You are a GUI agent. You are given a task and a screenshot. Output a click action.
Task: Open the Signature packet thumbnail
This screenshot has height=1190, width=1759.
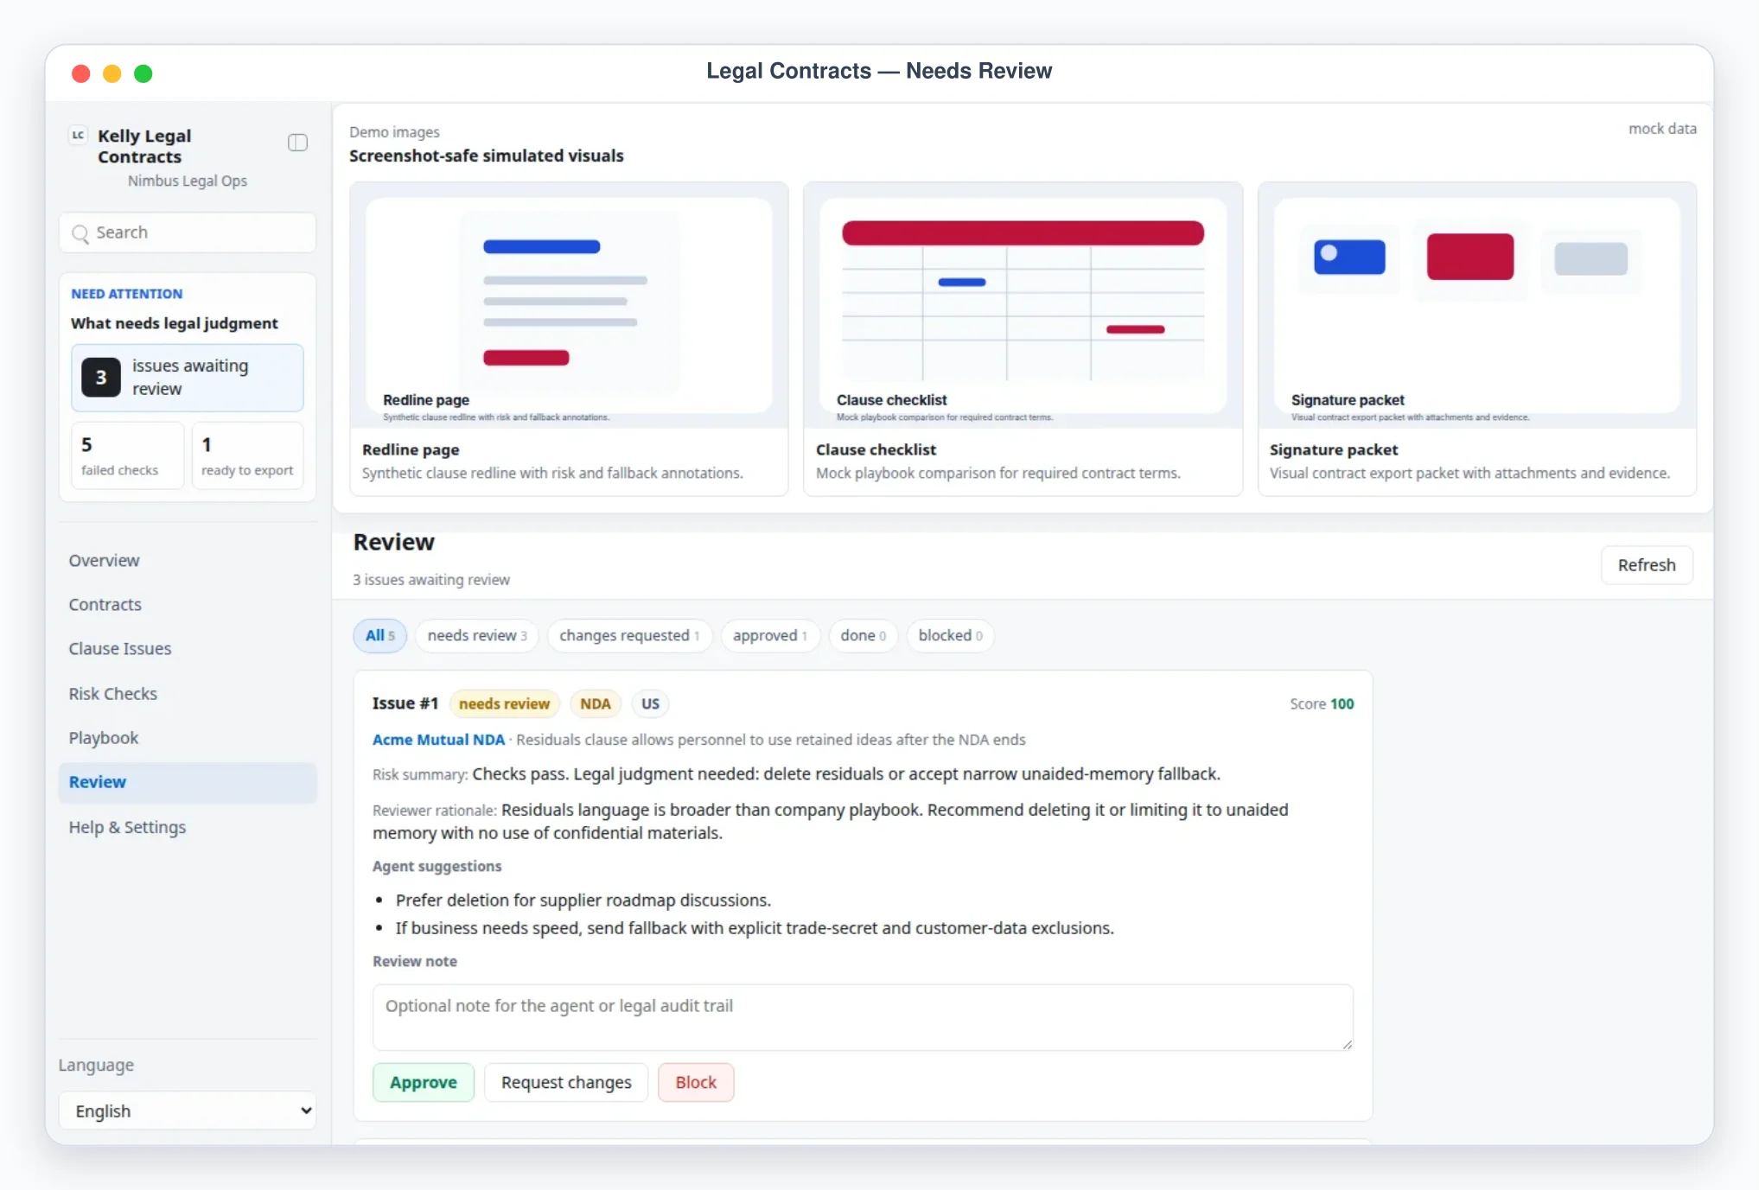(1477, 306)
